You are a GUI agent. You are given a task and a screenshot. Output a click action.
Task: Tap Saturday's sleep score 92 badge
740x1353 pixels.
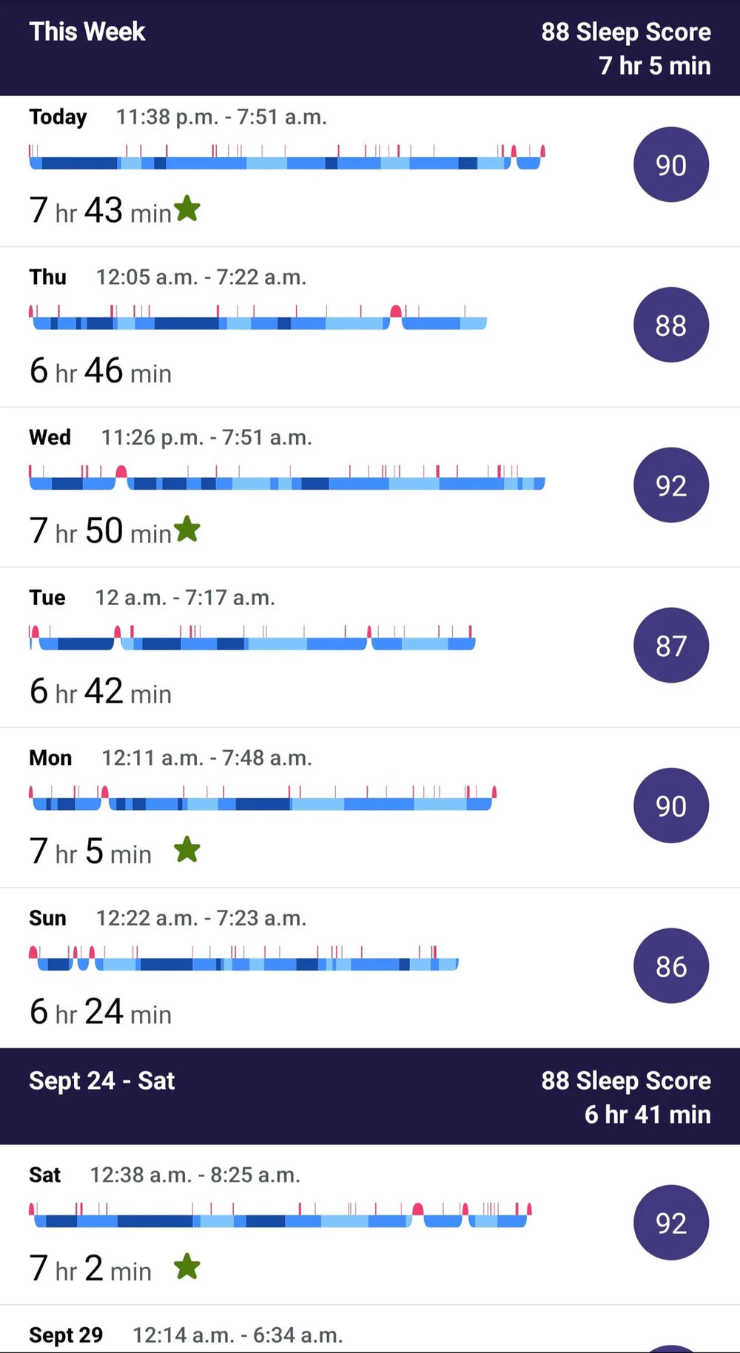click(670, 1222)
